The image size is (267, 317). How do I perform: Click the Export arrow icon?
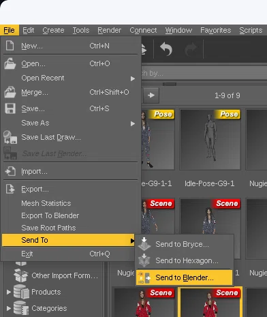10,189
